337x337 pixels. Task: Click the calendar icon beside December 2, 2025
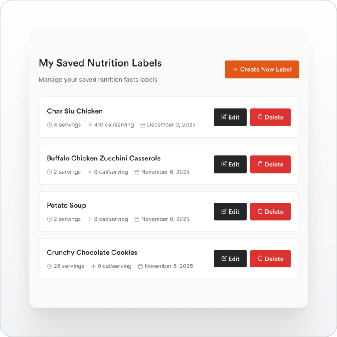(143, 125)
